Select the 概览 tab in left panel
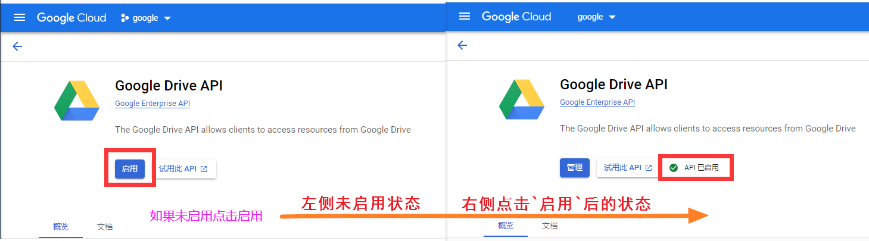The height and width of the screenshot is (241, 869). click(61, 227)
